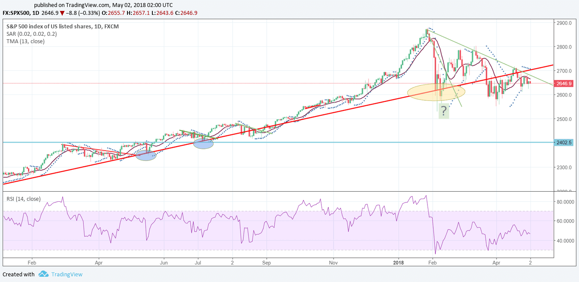Click the Jul label on time axis
The width and height of the screenshot is (579, 282).
tap(198, 263)
